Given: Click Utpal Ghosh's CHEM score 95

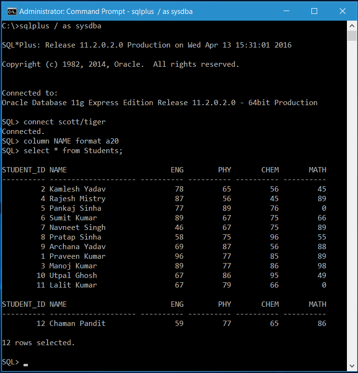Looking at the screenshot, I should [x=274, y=275].
